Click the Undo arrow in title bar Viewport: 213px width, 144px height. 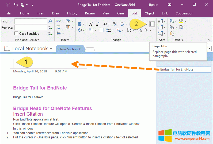tap(16, 5)
